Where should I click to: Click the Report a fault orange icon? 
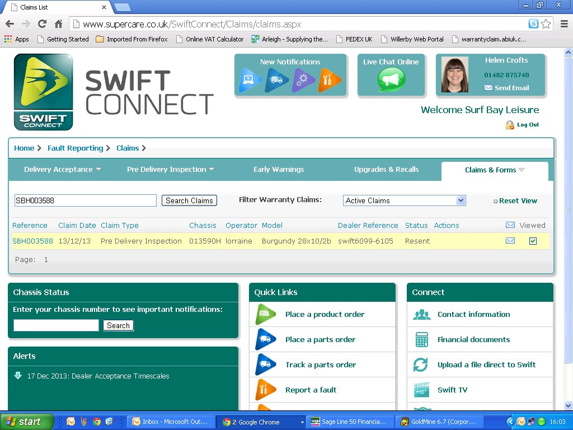point(266,390)
